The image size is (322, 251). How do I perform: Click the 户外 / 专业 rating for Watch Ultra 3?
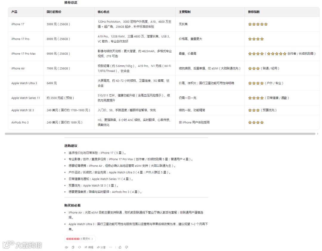pos(266,83)
